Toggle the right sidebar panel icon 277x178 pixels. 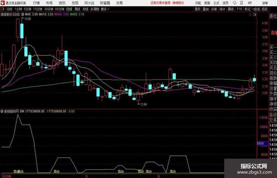point(254,14)
